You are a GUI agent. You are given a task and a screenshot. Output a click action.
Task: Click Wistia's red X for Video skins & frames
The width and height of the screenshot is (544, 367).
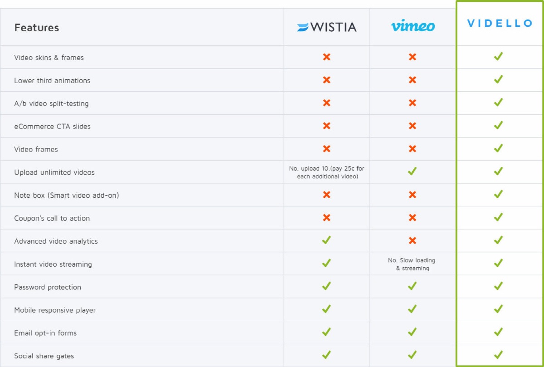click(326, 57)
